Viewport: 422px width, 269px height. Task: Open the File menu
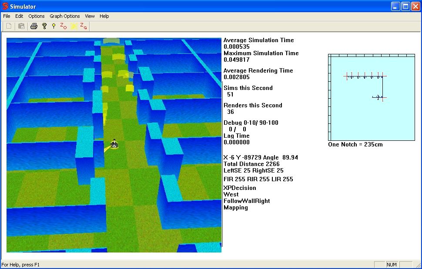(x=7, y=16)
